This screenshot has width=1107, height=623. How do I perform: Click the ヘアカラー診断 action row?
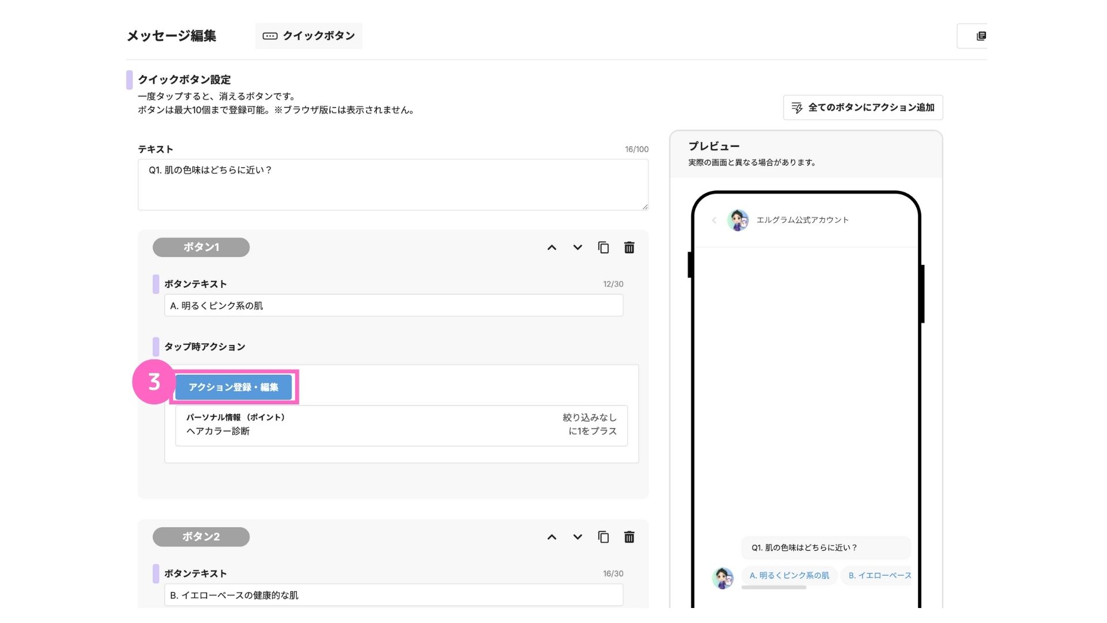coord(401,425)
